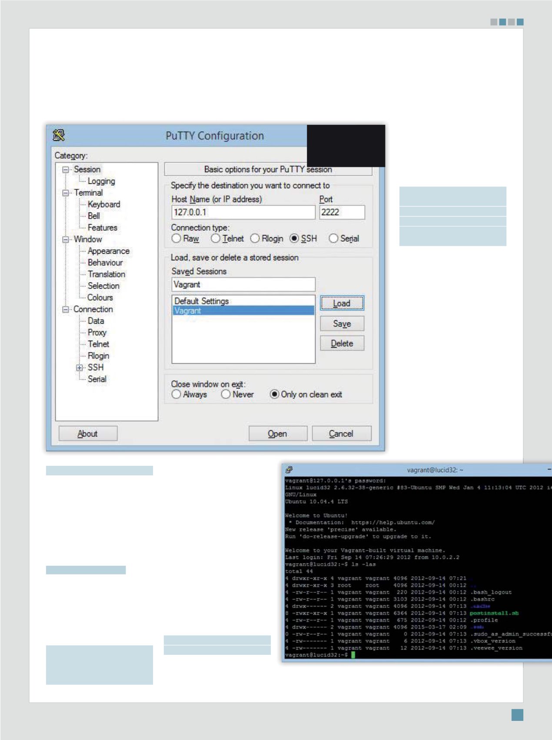The width and height of the screenshot is (552, 740).
Task: Click the Save button
Action: click(x=342, y=324)
